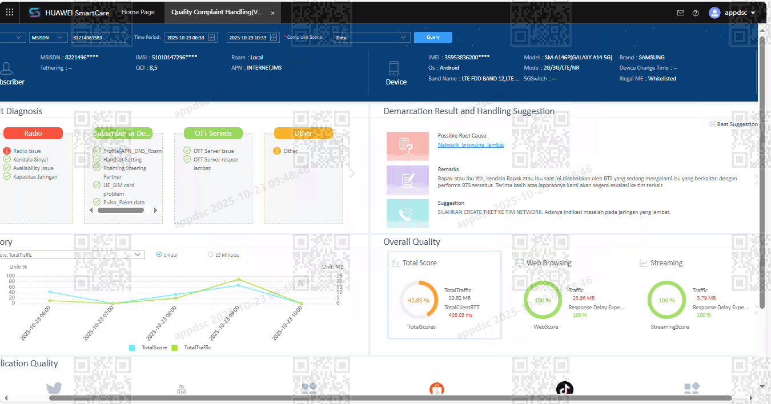
Task: Select the Radio category header
Action: tap(33, 133)
